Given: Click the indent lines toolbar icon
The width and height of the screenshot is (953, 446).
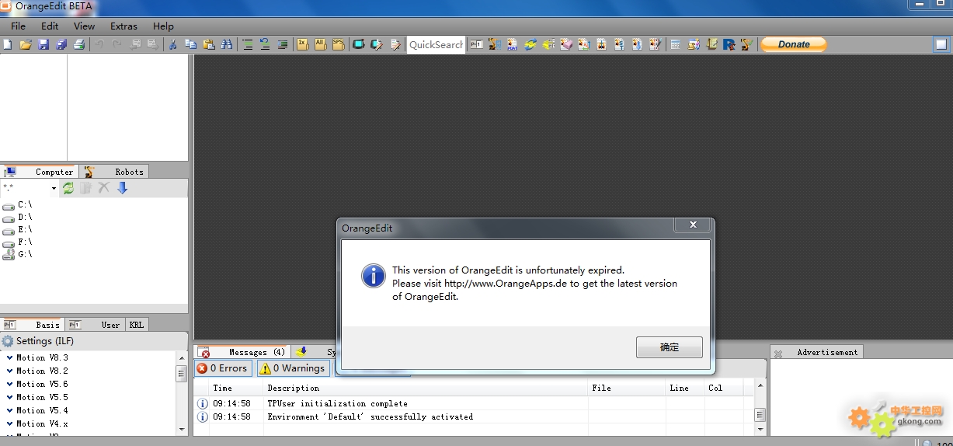Looking at the screenshot, I should coord(248,44).
